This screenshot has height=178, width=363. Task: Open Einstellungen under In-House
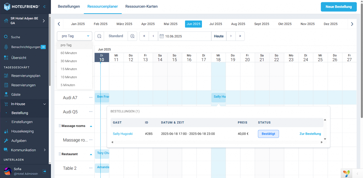click(x=22, y=122)
